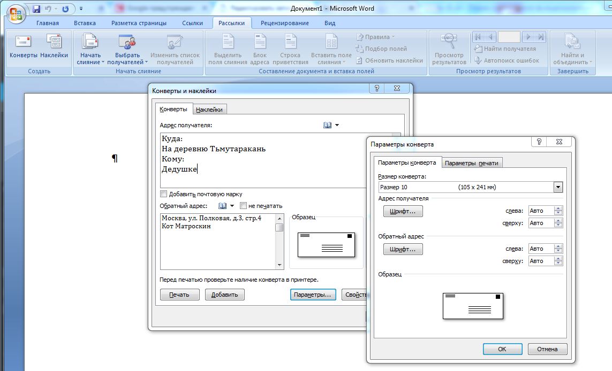Click Шрифт button under Адрес получателя
Image resolution: width=612 pixels, height=371 pixels.
click(403, 212)
